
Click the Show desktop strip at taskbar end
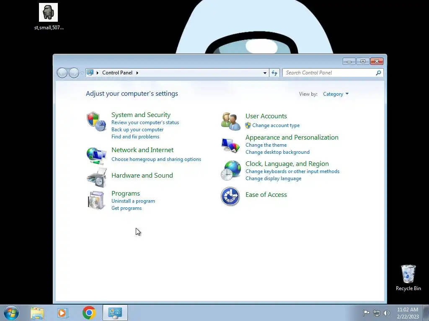426,313
